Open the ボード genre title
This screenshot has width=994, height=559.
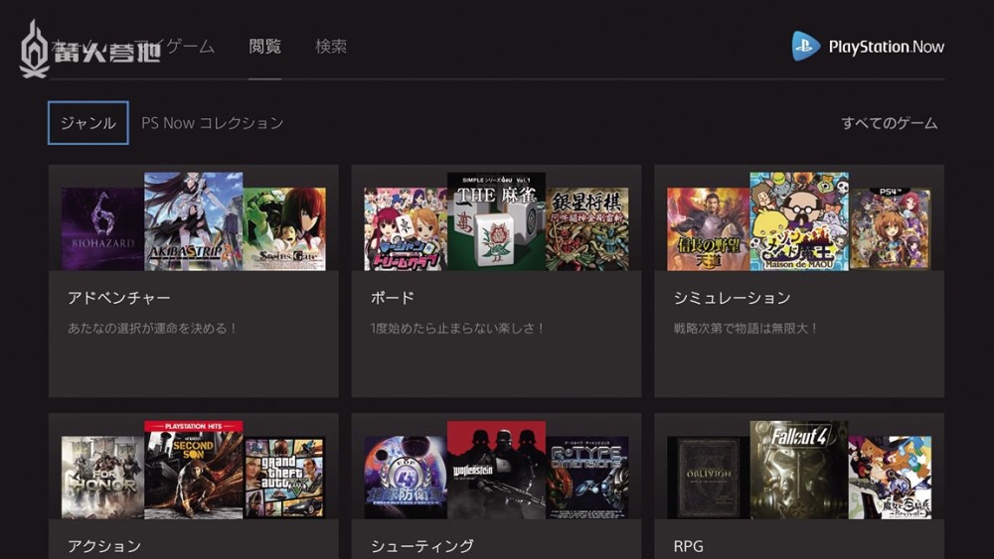tap(393, 298)
